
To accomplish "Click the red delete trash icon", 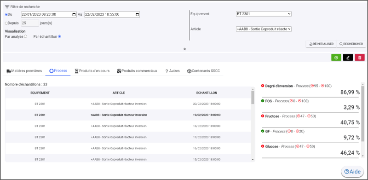I will (x=360, y=58).
